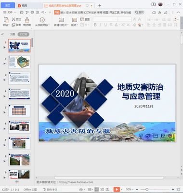Open the font size dropdown

(130, 19)
